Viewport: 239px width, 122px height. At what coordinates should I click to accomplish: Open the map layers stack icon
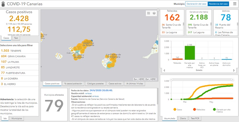154,13
